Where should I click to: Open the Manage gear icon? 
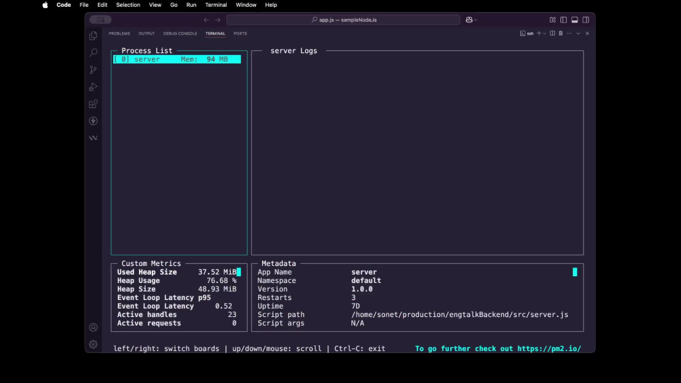point(93,344)
